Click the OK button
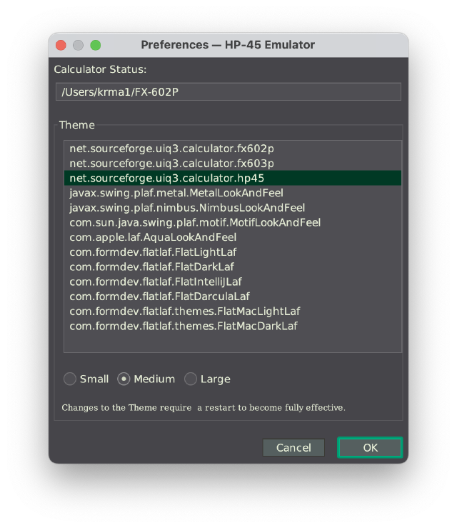The width and height of the screenshot is (457, 528). pyautogui.click(x=370, y=447)
